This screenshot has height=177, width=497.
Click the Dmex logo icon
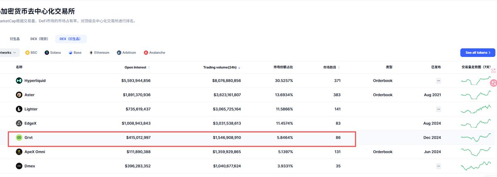coord(19,166)
